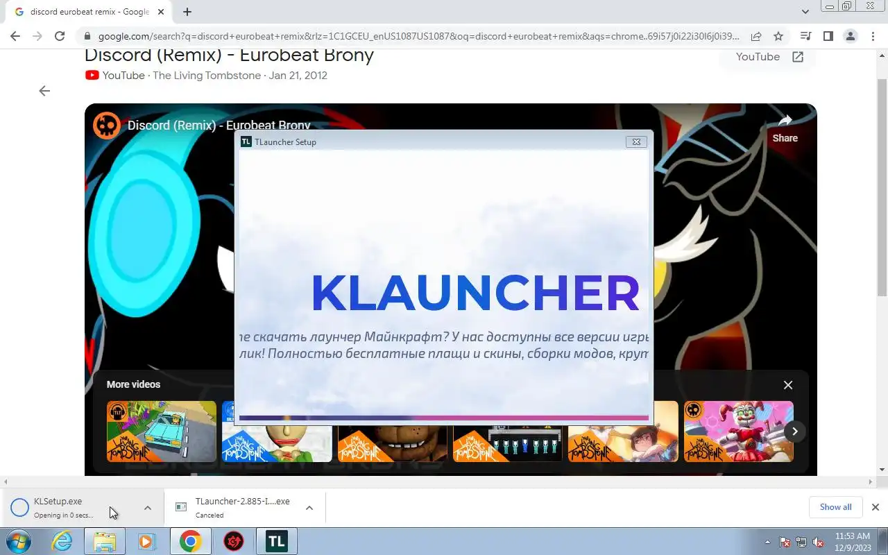The image size is (888, 555).
Task: Expand options for the KLSetup.exe download
Action: pyautogui.click(x=148, y=508)
